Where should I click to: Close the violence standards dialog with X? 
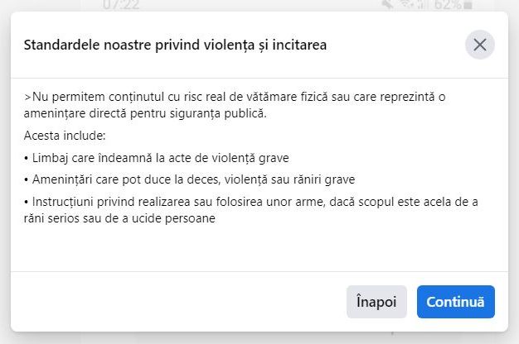click(x=479, y=45)
